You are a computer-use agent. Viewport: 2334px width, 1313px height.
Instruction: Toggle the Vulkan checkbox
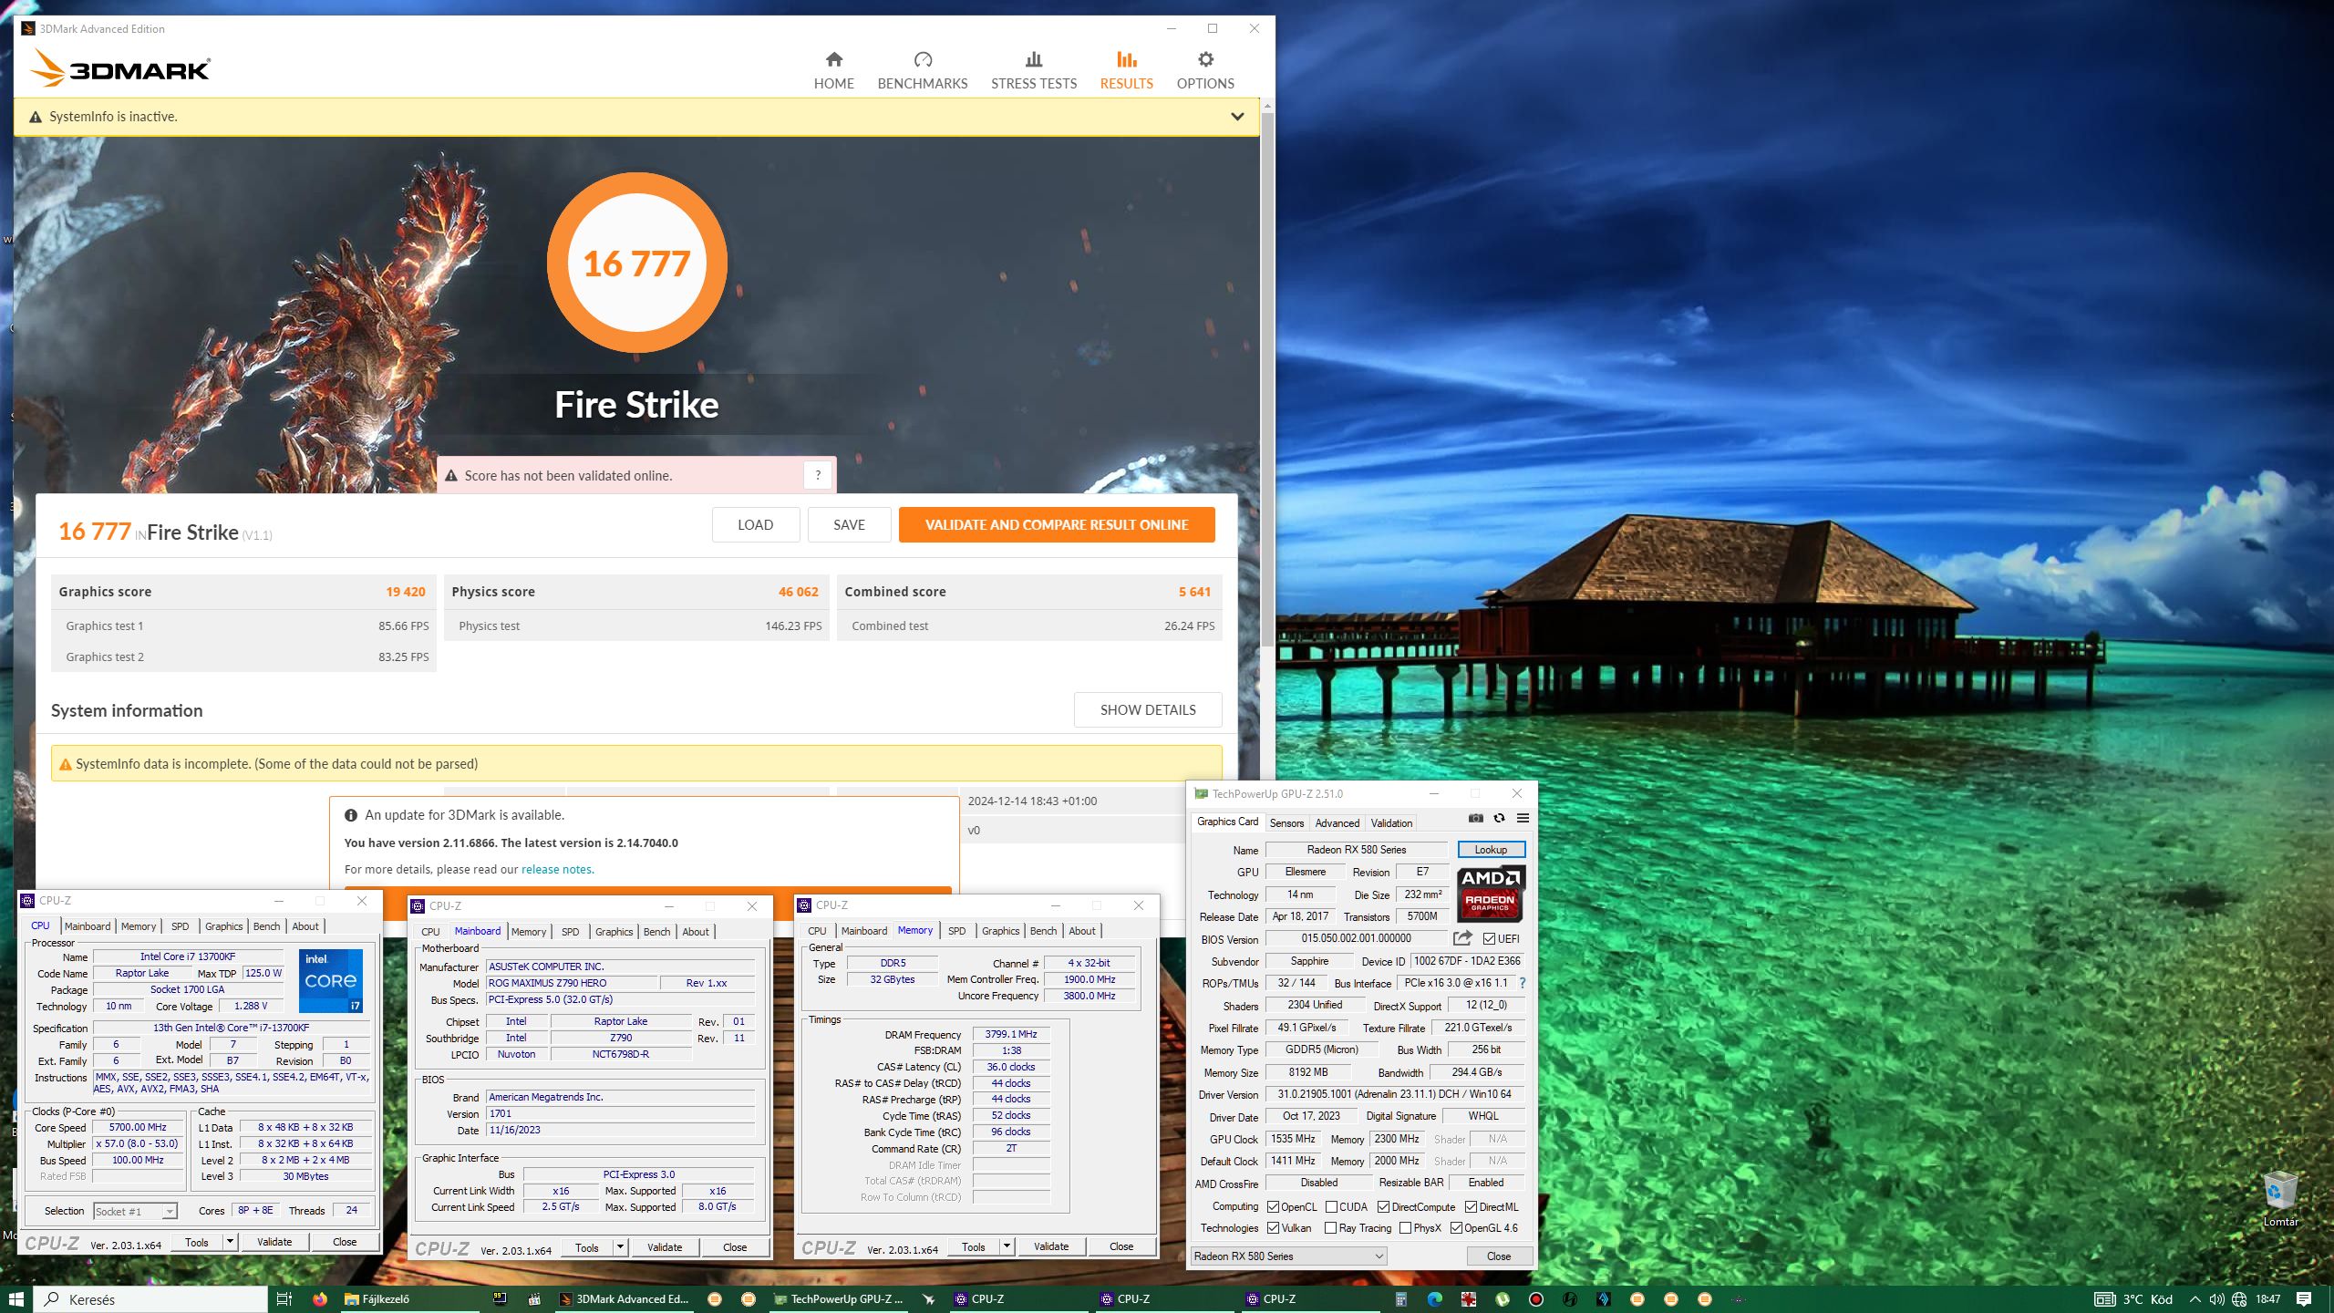(x=1274, y=1228)
